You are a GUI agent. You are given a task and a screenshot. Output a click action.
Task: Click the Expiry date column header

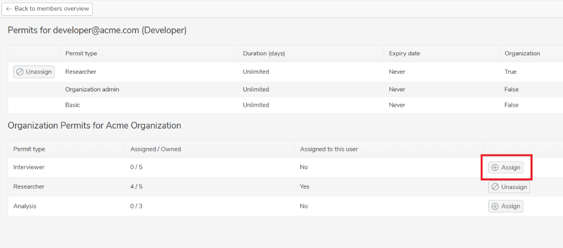pos(404,53)
